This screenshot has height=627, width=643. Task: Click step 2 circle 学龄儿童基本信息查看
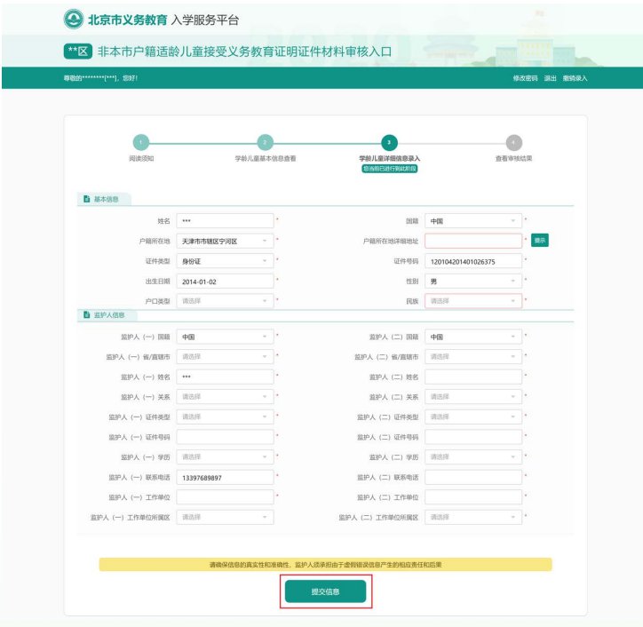tap(266, 143)
